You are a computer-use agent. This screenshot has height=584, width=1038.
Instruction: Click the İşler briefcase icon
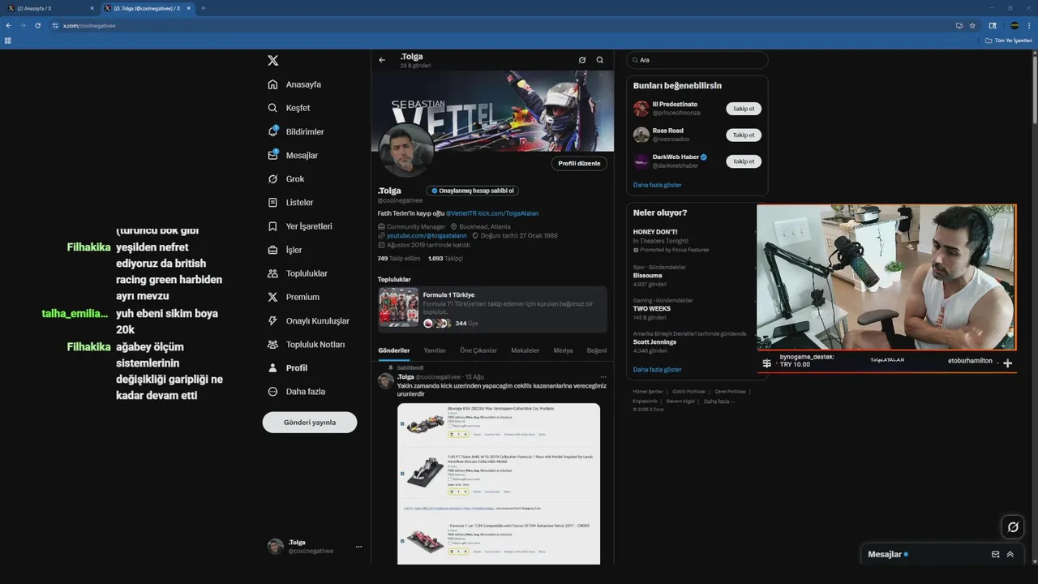click(273, 250)
